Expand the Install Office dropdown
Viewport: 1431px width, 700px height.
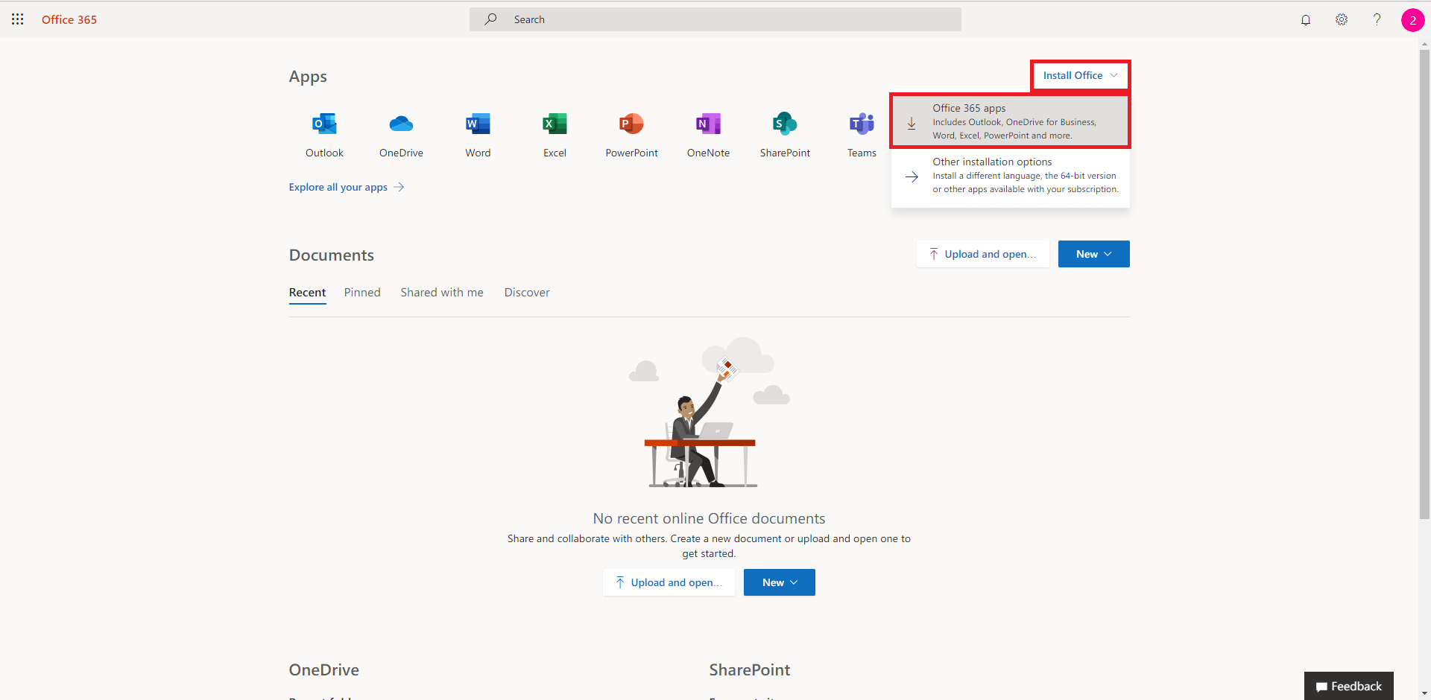(1080, 75)
